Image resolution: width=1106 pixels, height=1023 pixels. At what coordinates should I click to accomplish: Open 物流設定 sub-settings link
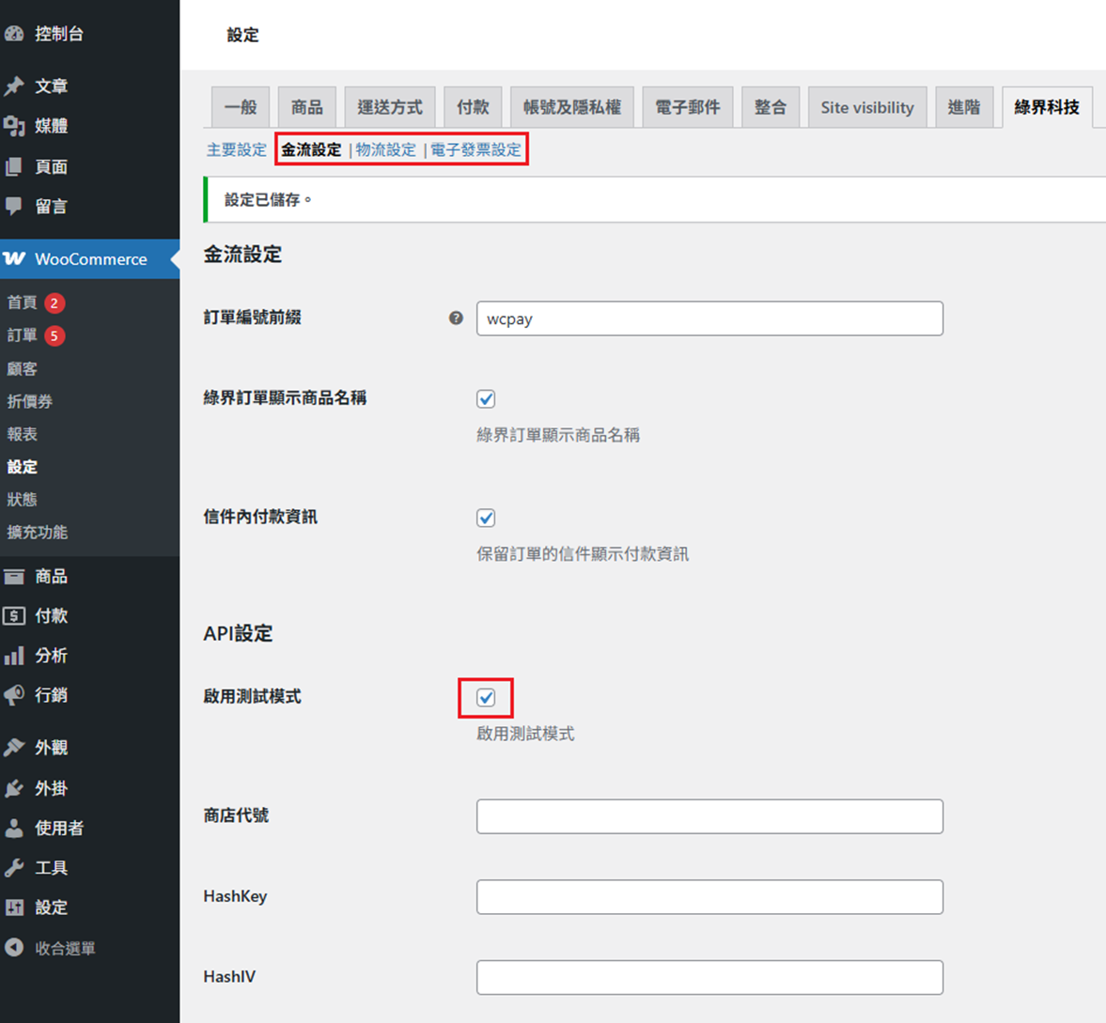click(x=385, y=149)
